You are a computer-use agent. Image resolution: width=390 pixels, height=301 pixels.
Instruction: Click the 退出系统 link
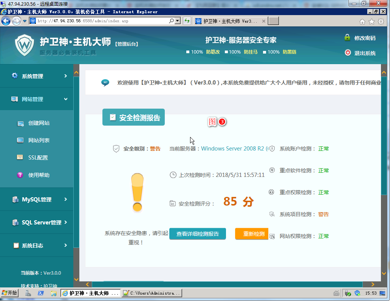[365, 53]
